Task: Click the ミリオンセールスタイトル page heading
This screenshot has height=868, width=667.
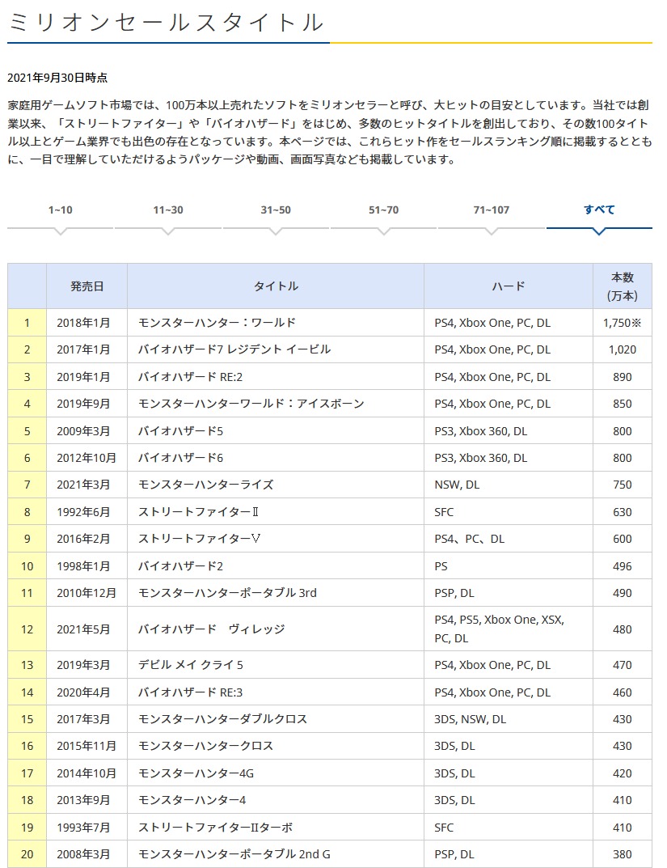Action: tap(166, 22)
